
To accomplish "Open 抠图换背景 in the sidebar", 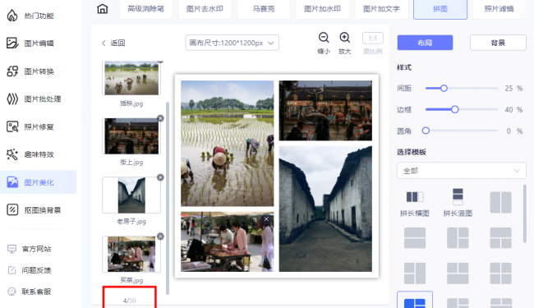I will [x=34, y=210].
